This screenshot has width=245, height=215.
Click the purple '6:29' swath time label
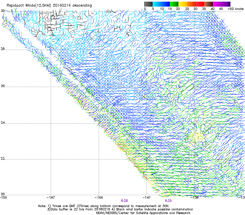tap(168, 201)
